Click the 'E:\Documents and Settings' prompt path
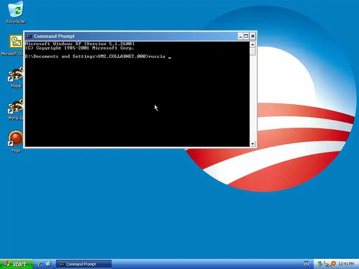The height and width of the screenshot is (269, 359). (60, 56)
